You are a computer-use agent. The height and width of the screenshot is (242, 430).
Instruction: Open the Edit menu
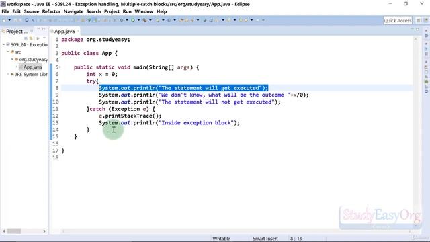16,11
